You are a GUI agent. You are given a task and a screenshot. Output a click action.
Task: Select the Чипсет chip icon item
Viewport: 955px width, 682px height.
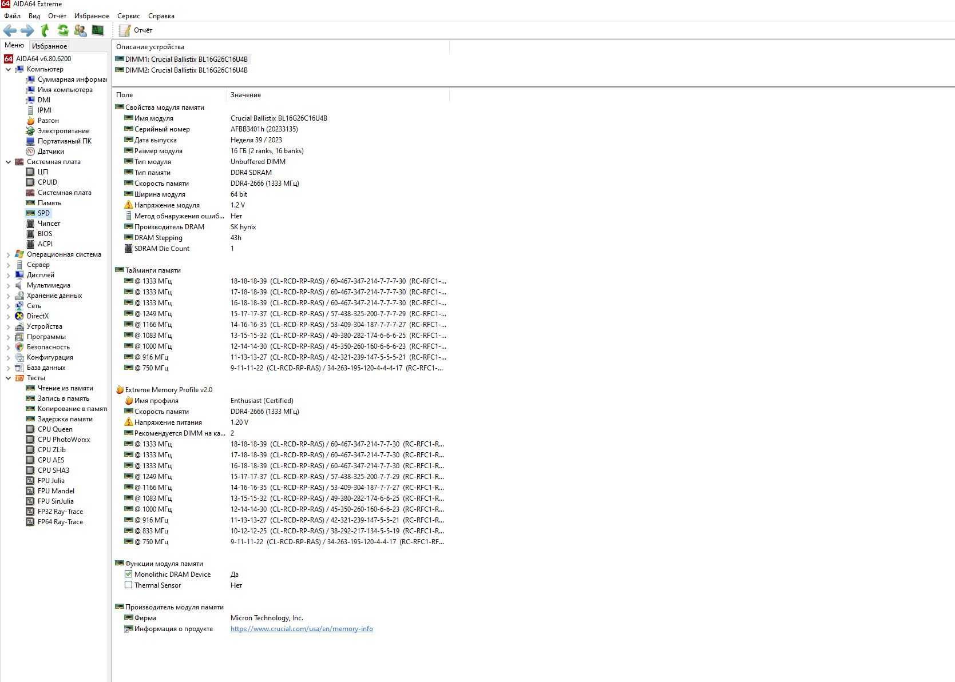tap(30, 224)
